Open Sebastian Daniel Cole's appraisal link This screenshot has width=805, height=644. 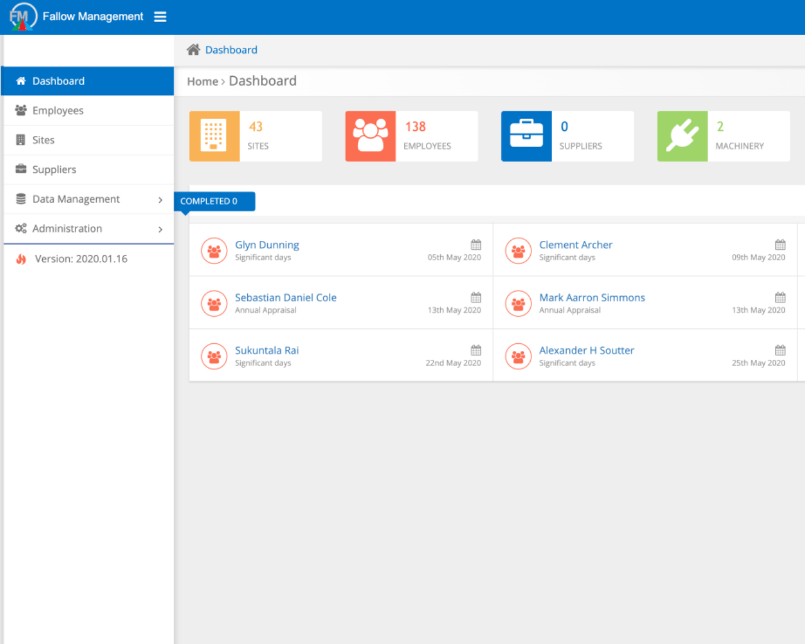tap(286, 297)
